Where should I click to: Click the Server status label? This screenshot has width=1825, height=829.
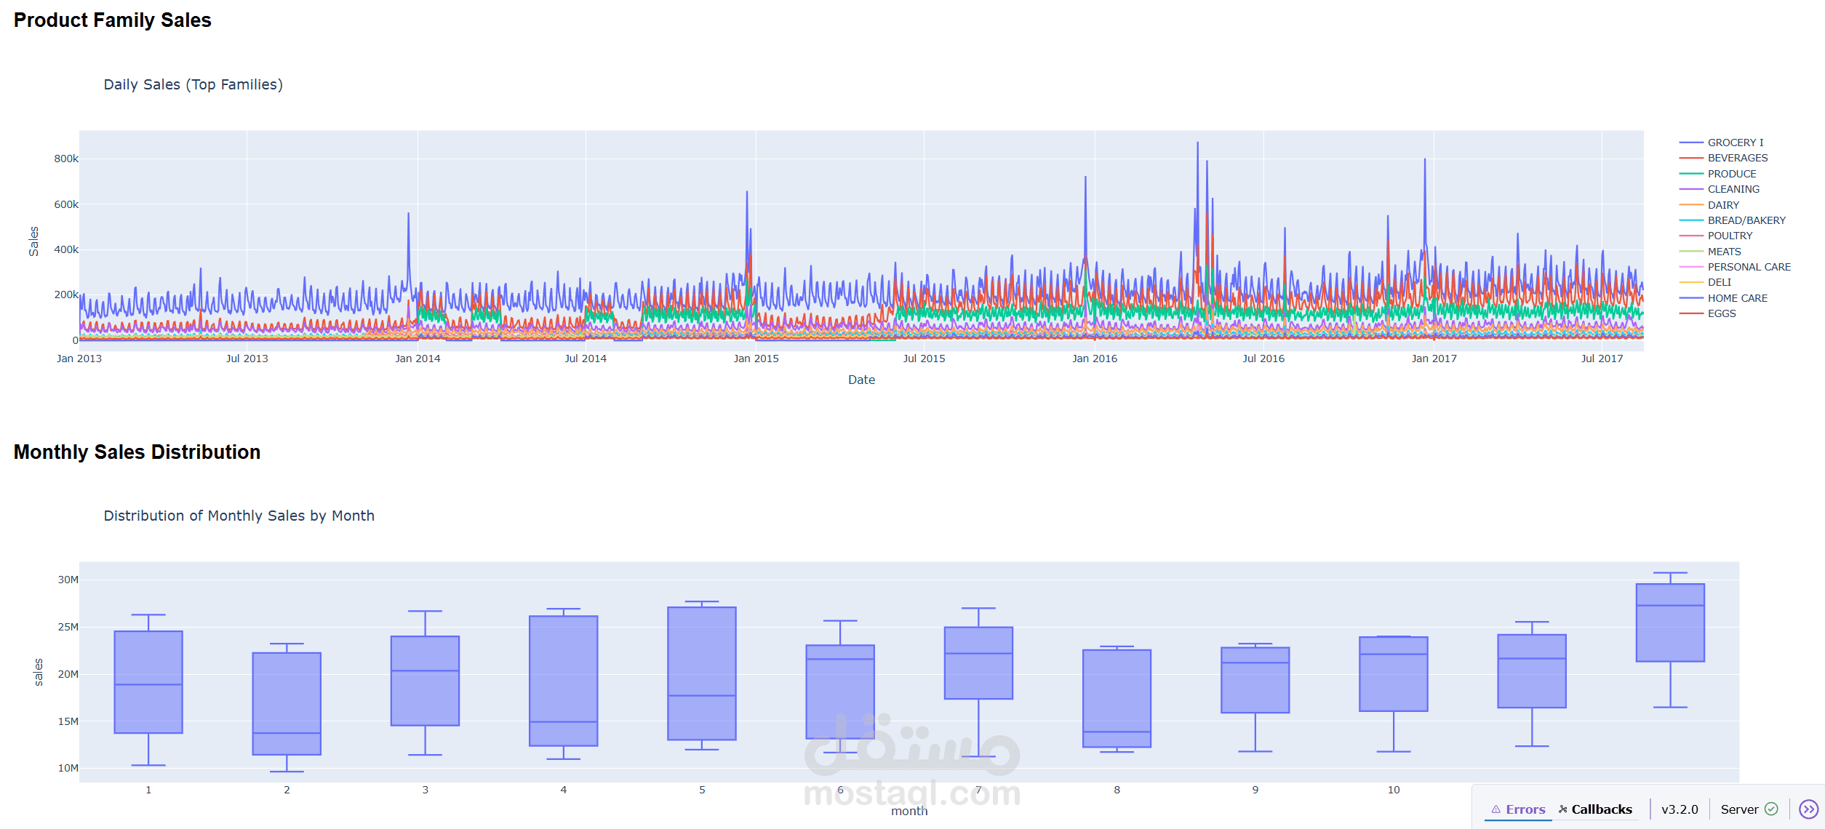(x=1738, y=809)
